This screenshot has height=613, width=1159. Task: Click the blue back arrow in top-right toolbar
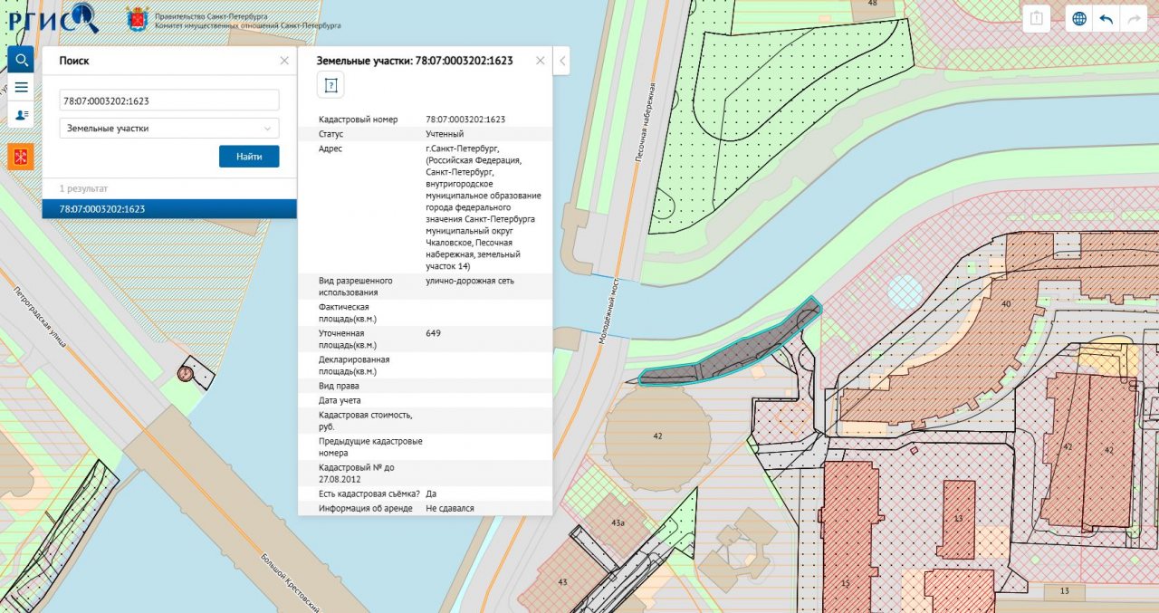point(1106,18)
